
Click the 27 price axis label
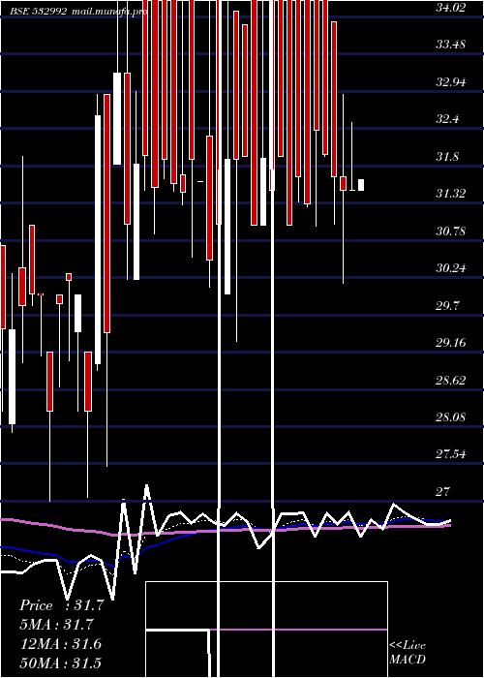coord(443,492)
